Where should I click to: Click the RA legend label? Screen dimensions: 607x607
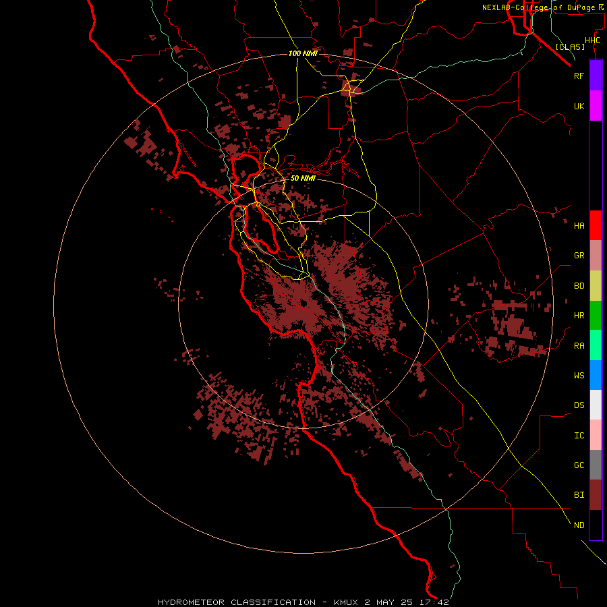[579, 346]
